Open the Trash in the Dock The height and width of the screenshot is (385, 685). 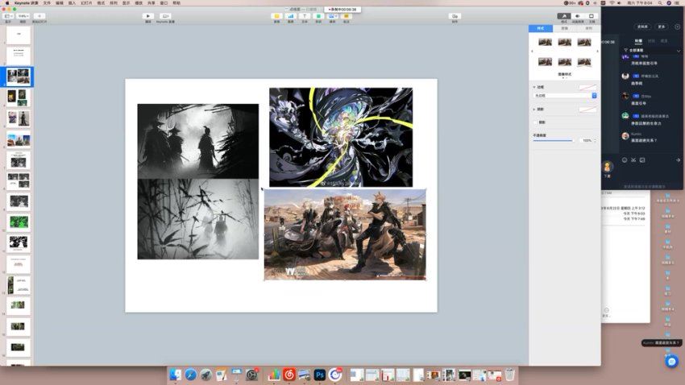pos(509,375)
